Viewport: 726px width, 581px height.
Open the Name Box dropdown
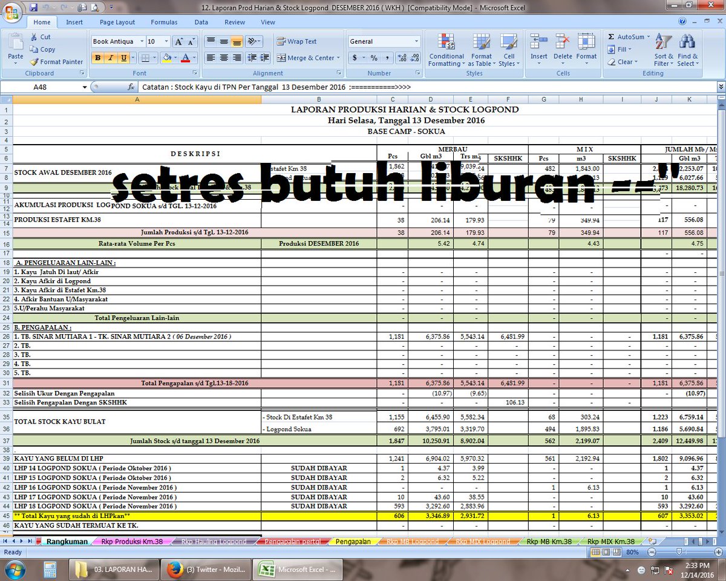[x=85, y=87]
